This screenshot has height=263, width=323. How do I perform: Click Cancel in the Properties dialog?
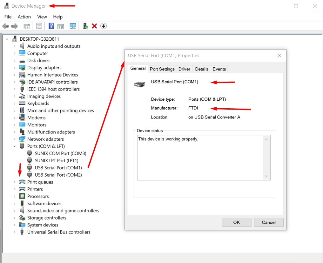point(269,222)
